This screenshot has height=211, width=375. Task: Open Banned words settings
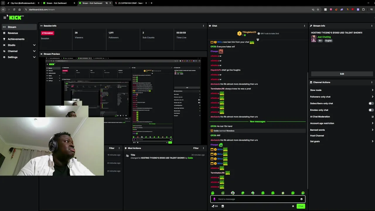coord(342,130)
